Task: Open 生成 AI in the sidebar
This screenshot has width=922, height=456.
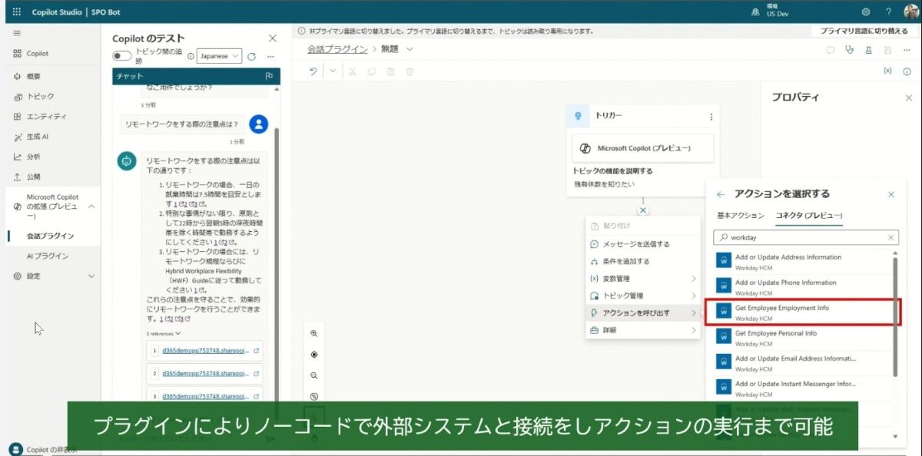Action: coord(32,137)
